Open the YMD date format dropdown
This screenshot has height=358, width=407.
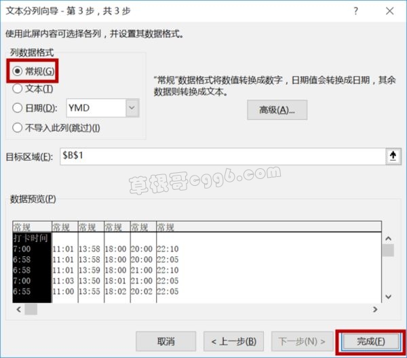132,108
